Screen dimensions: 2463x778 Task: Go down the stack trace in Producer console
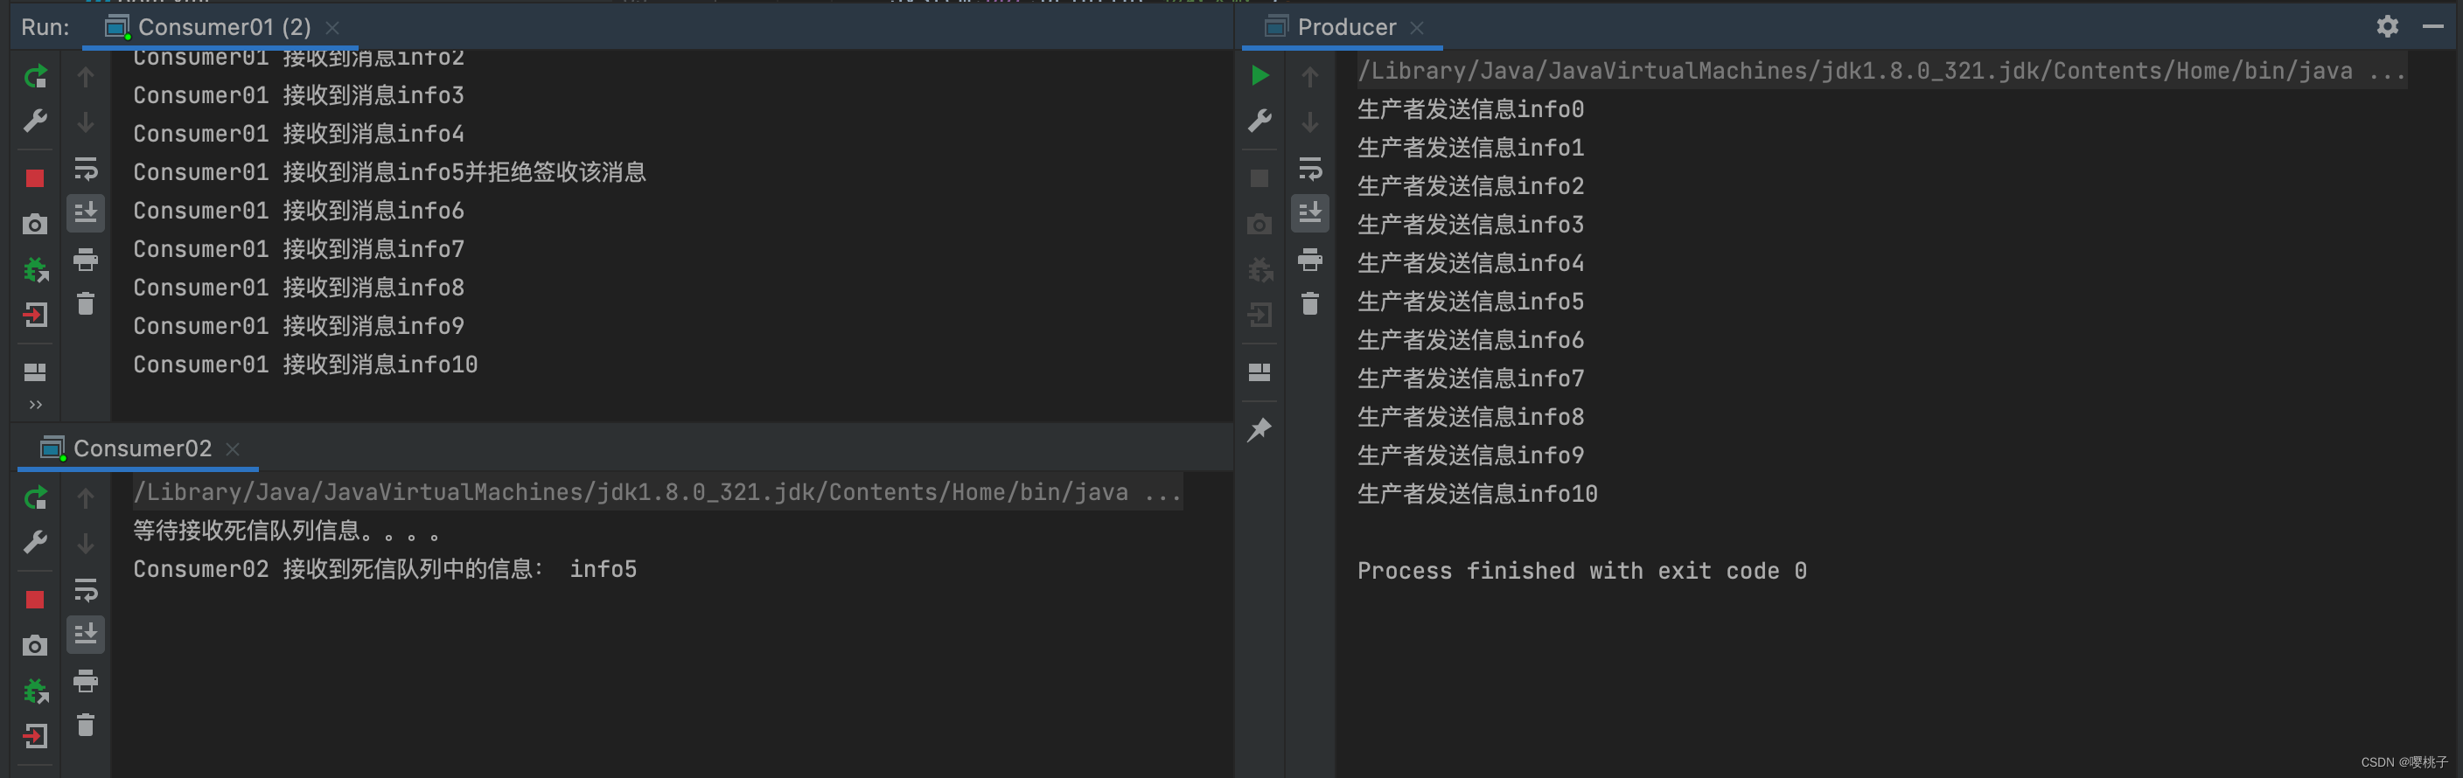point(1311,122)
